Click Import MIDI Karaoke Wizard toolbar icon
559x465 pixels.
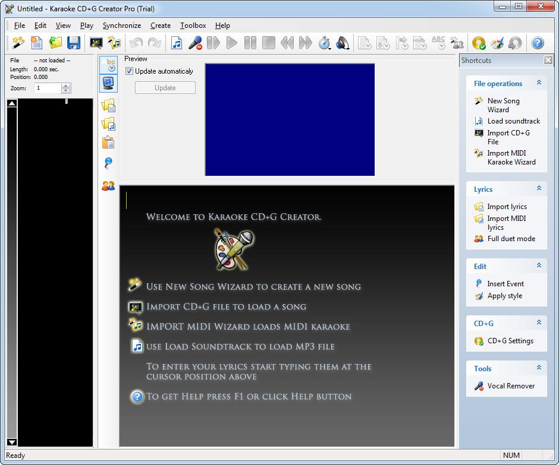click(114, 43)
